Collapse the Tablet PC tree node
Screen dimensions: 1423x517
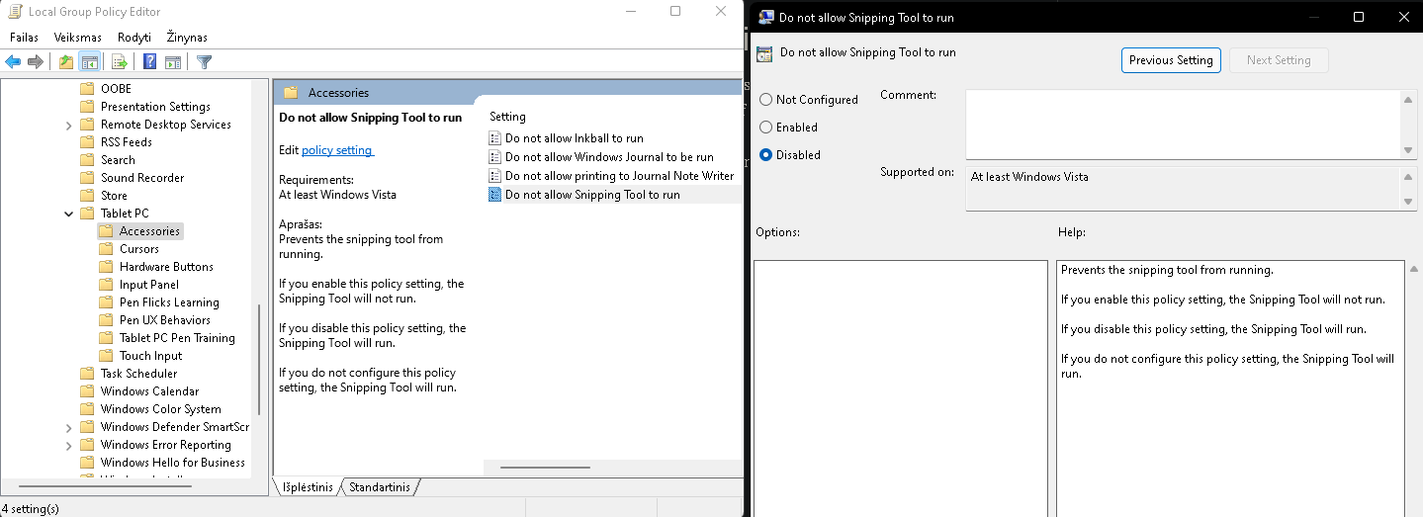coord(68,214)
